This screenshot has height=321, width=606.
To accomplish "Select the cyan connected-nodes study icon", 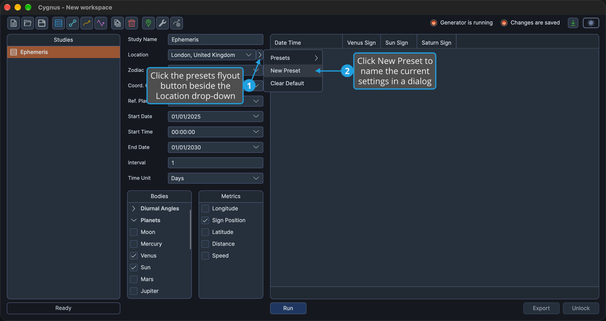I will (73, 23).
